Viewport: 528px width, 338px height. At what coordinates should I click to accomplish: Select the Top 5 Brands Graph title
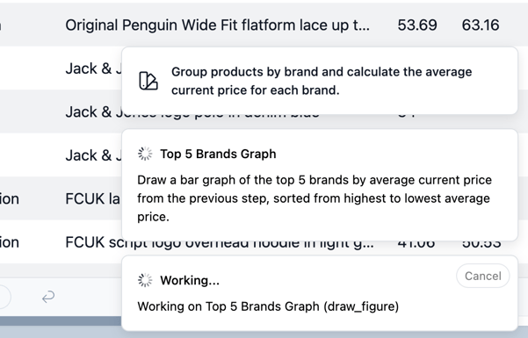coord(218,154)
